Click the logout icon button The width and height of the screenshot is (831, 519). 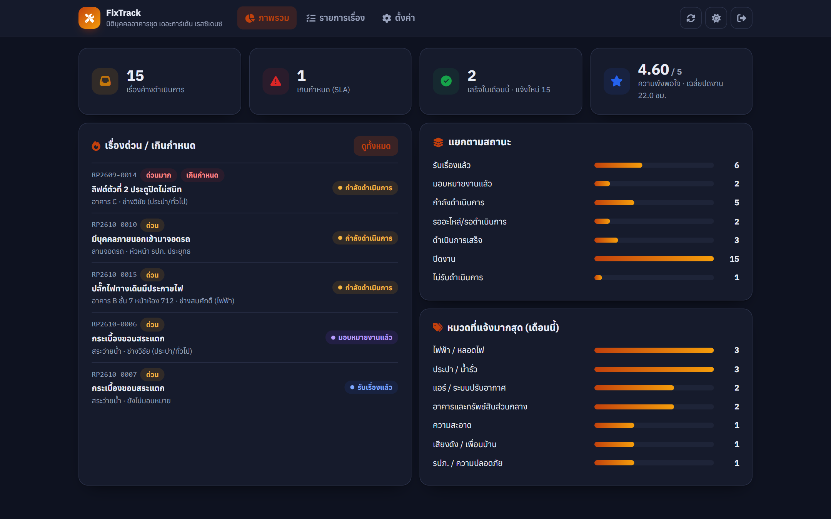(741, 18)
